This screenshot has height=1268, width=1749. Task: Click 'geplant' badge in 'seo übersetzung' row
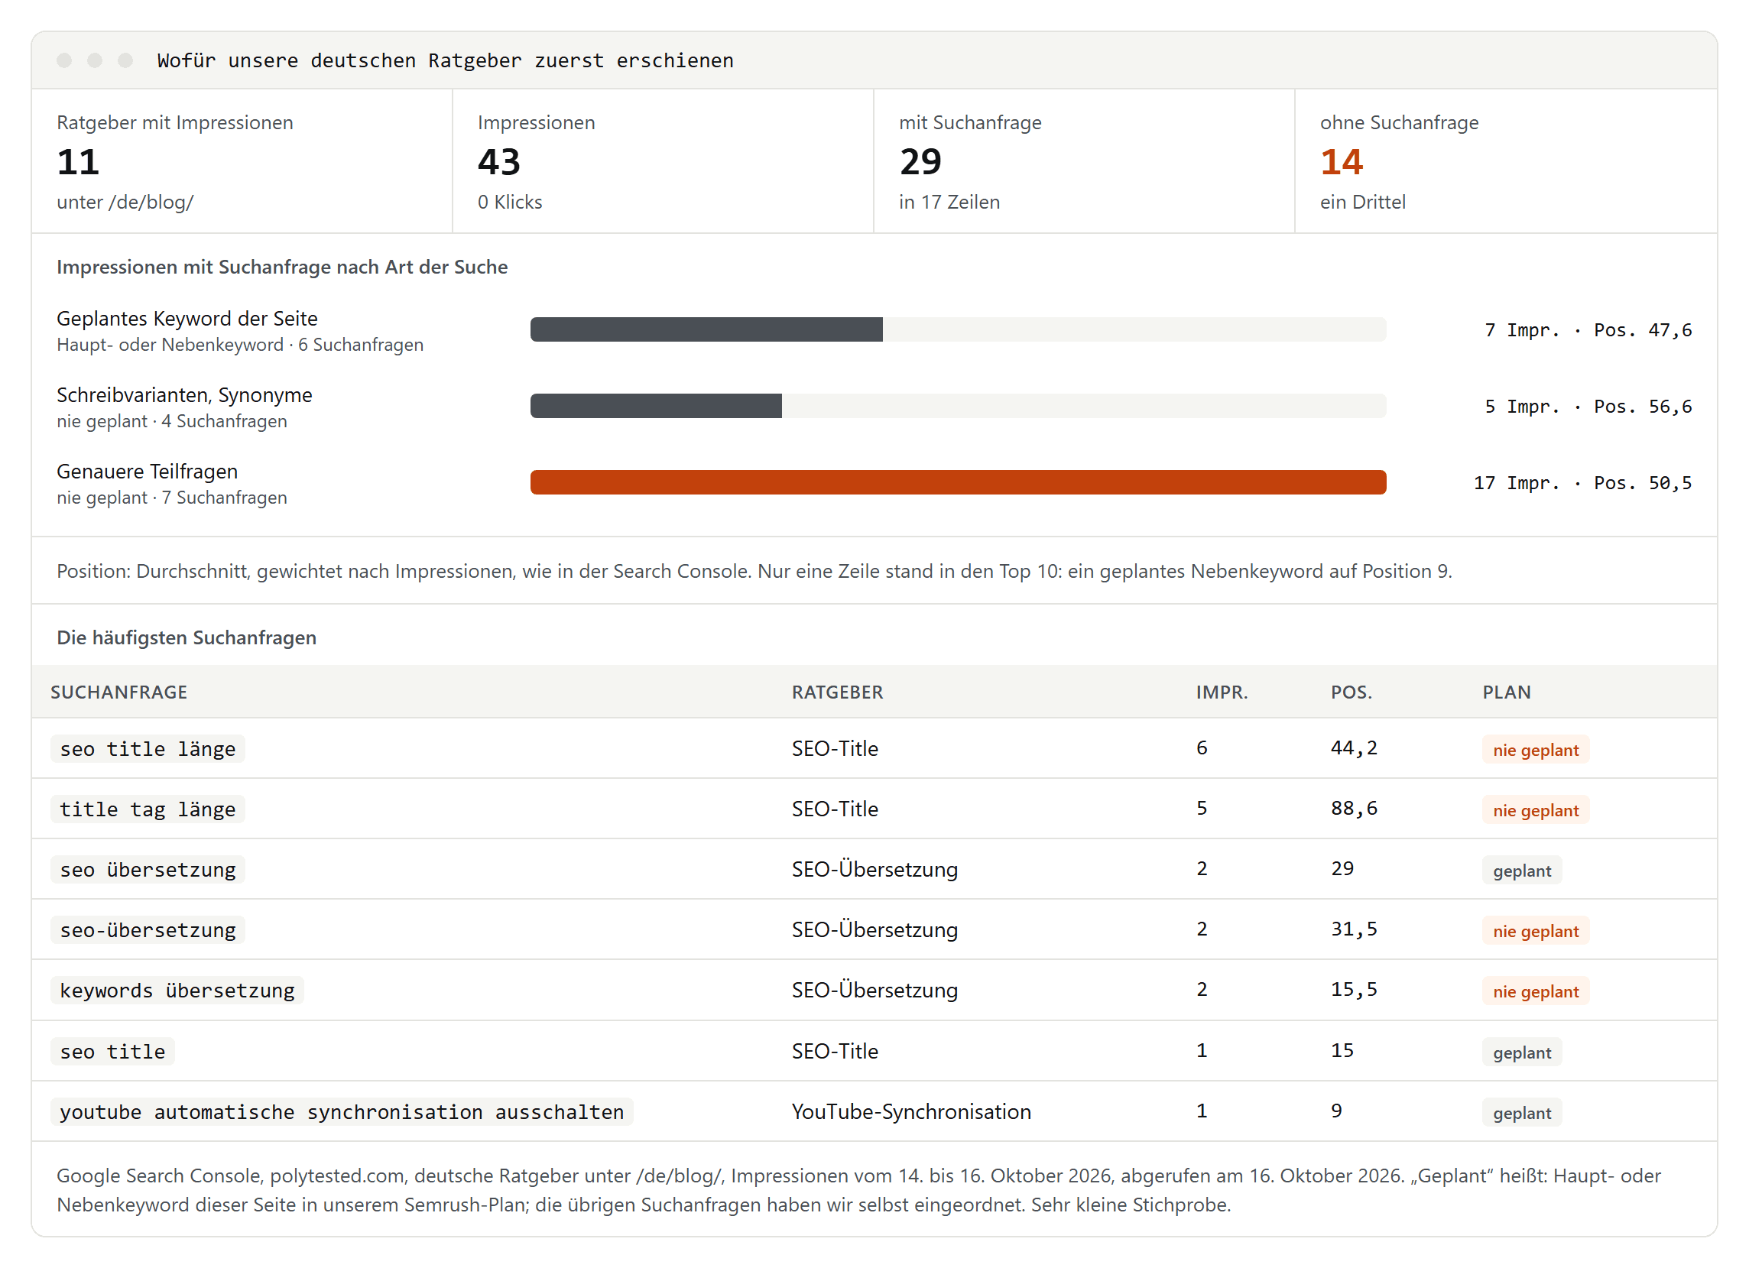coord(1521,870)
